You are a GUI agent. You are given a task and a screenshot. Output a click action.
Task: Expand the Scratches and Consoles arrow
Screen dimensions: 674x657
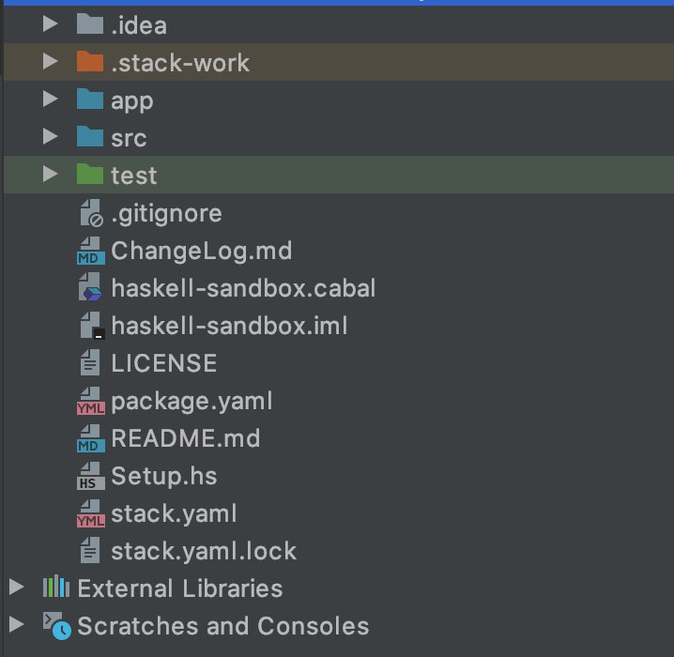click(x=15, y=626)
